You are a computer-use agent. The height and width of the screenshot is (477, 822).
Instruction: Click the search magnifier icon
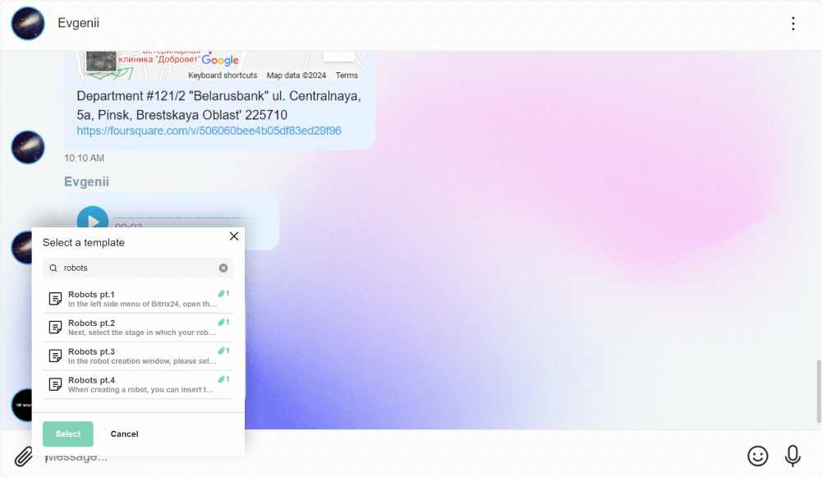click(x=53, y=268)
